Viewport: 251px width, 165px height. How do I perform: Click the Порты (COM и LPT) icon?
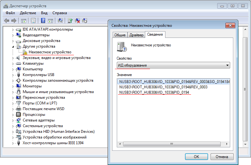tap(19, 103)
